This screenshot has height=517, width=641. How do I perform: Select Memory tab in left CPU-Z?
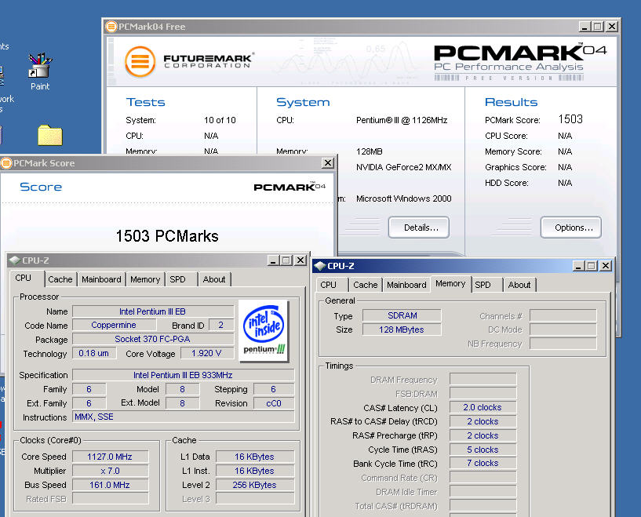(x=145, y=279)
